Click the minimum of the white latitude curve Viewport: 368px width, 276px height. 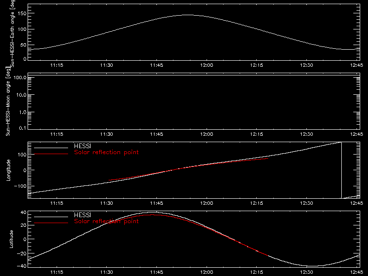pos(313,266)
